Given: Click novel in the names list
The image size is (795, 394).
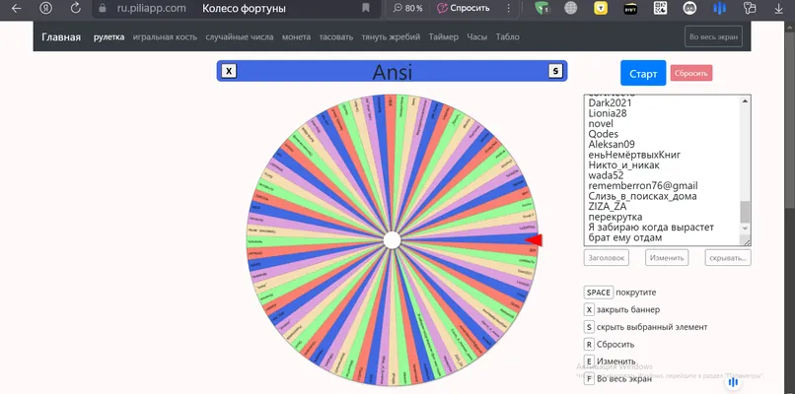Looking at the screenshot, I should click(x=601, y=123).
